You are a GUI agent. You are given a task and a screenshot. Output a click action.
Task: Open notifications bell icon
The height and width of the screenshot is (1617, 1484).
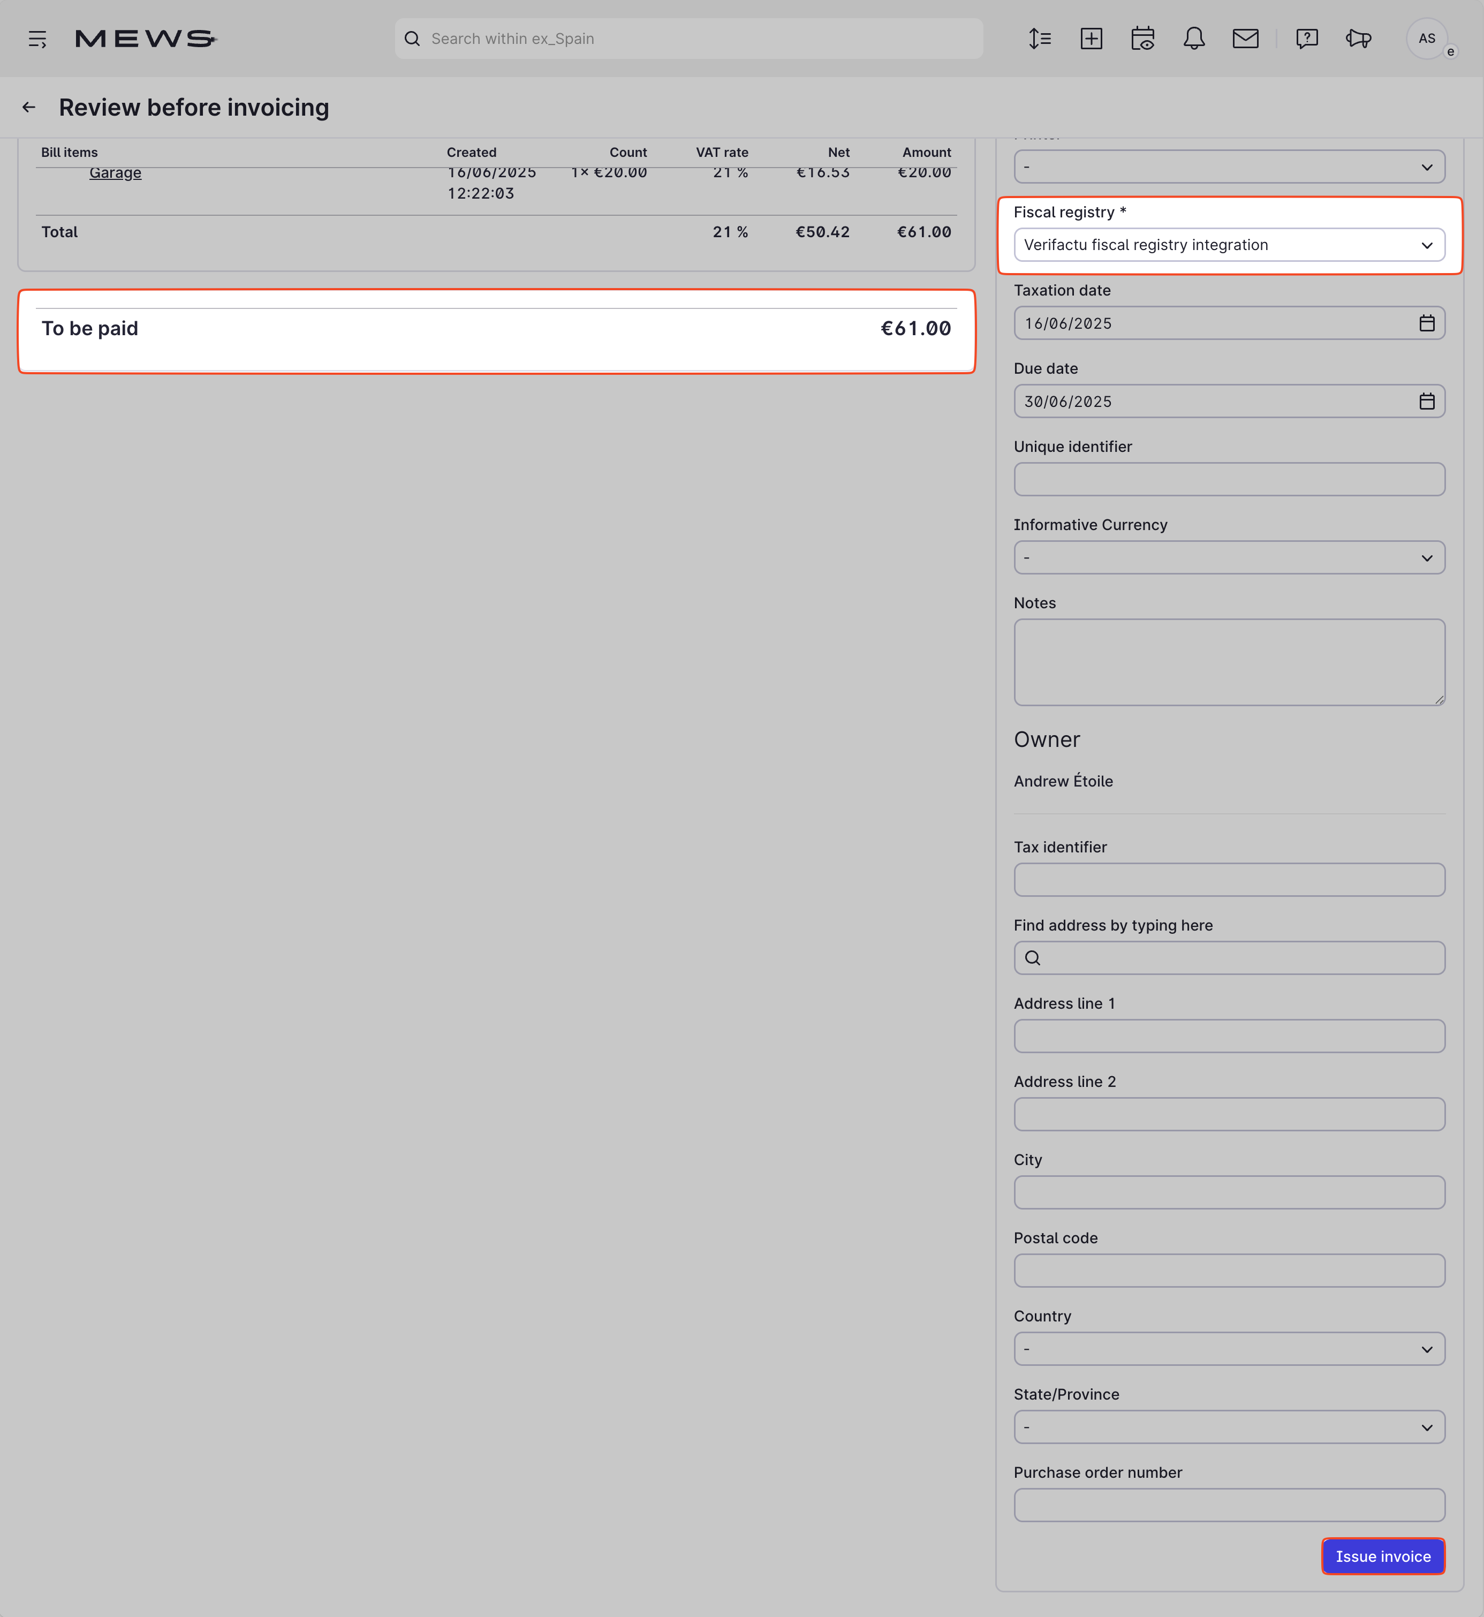[1194, 39]
